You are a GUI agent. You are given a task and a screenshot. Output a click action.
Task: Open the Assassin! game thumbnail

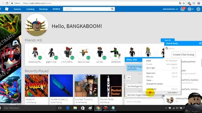(37, 86)
